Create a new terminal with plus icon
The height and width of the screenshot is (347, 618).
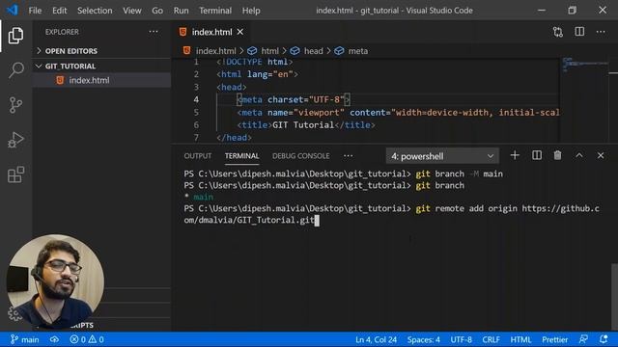(515, 155)
